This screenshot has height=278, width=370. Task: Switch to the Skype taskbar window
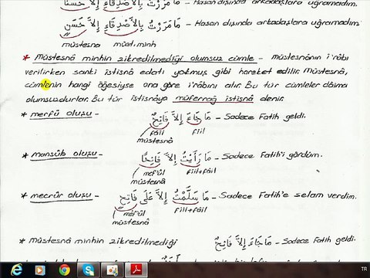tap(89, 270)
